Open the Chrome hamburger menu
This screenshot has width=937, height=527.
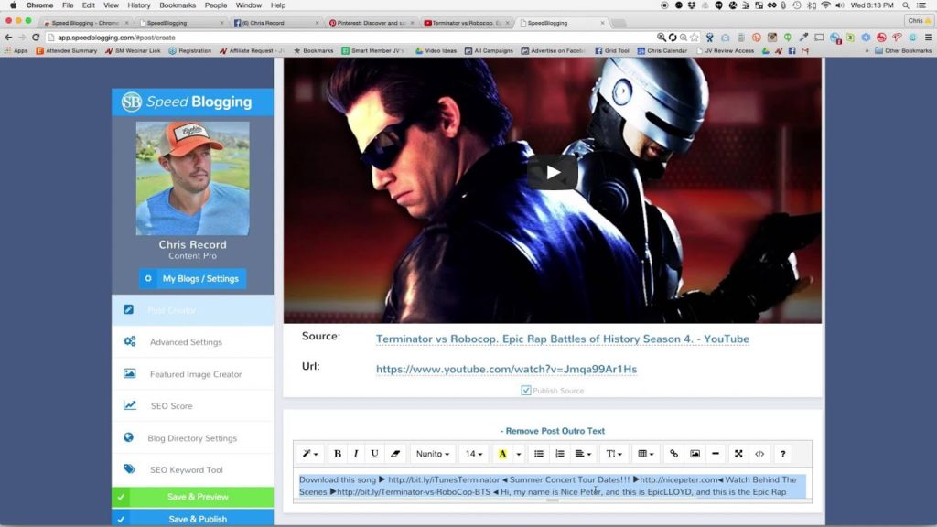pos(928,37)
